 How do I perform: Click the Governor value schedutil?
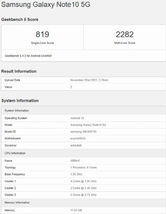(x=76, y=146)
